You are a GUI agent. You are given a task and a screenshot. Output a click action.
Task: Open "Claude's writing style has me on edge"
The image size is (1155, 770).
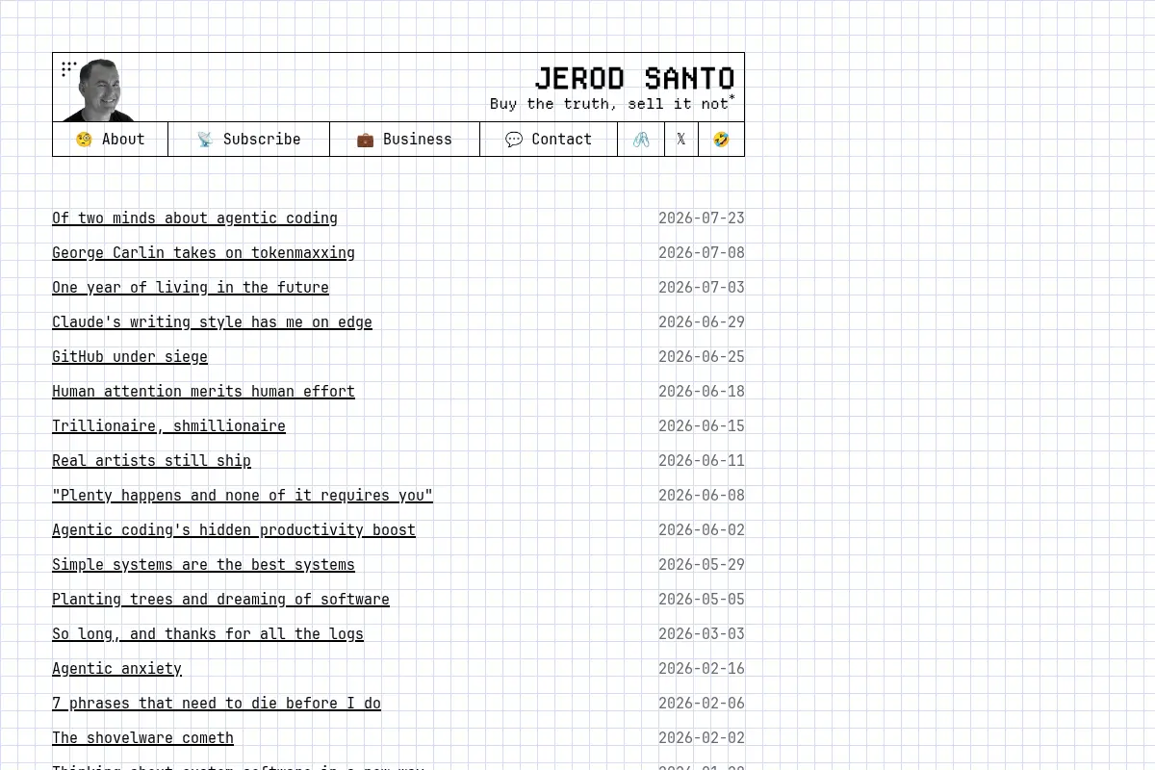[x=212, y=322]
